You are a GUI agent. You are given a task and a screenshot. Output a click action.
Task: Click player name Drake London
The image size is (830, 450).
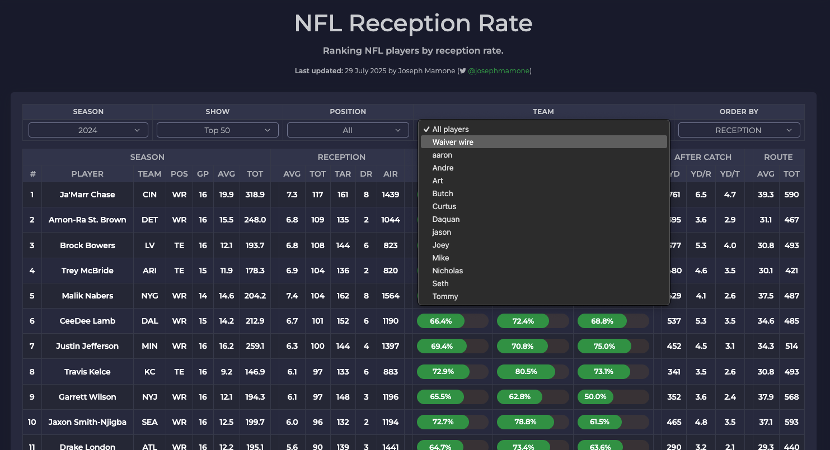click(x=87, y=447)
